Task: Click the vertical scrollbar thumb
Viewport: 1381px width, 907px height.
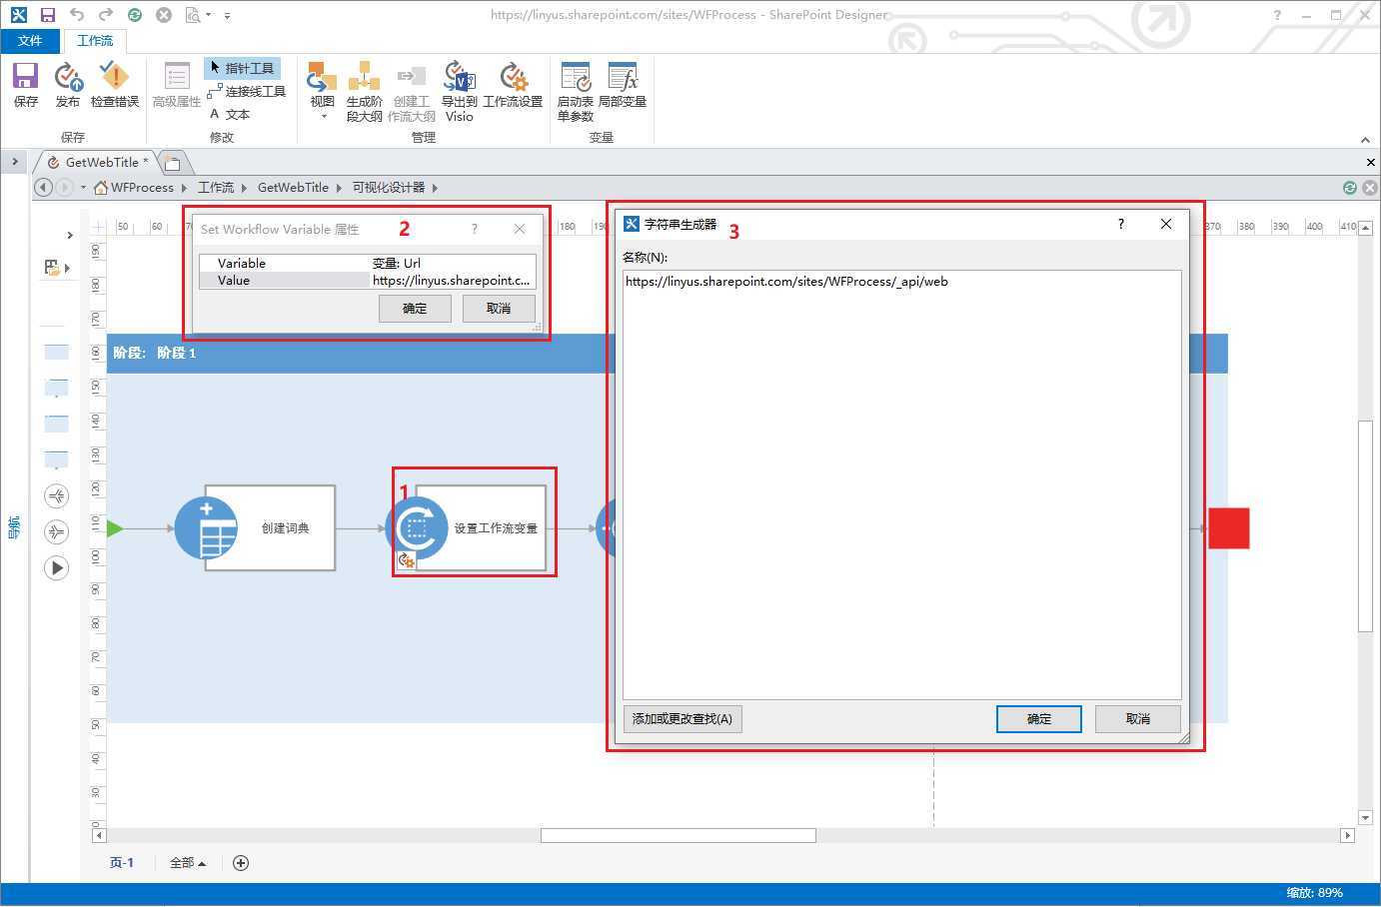Action: click(1365, 526)
